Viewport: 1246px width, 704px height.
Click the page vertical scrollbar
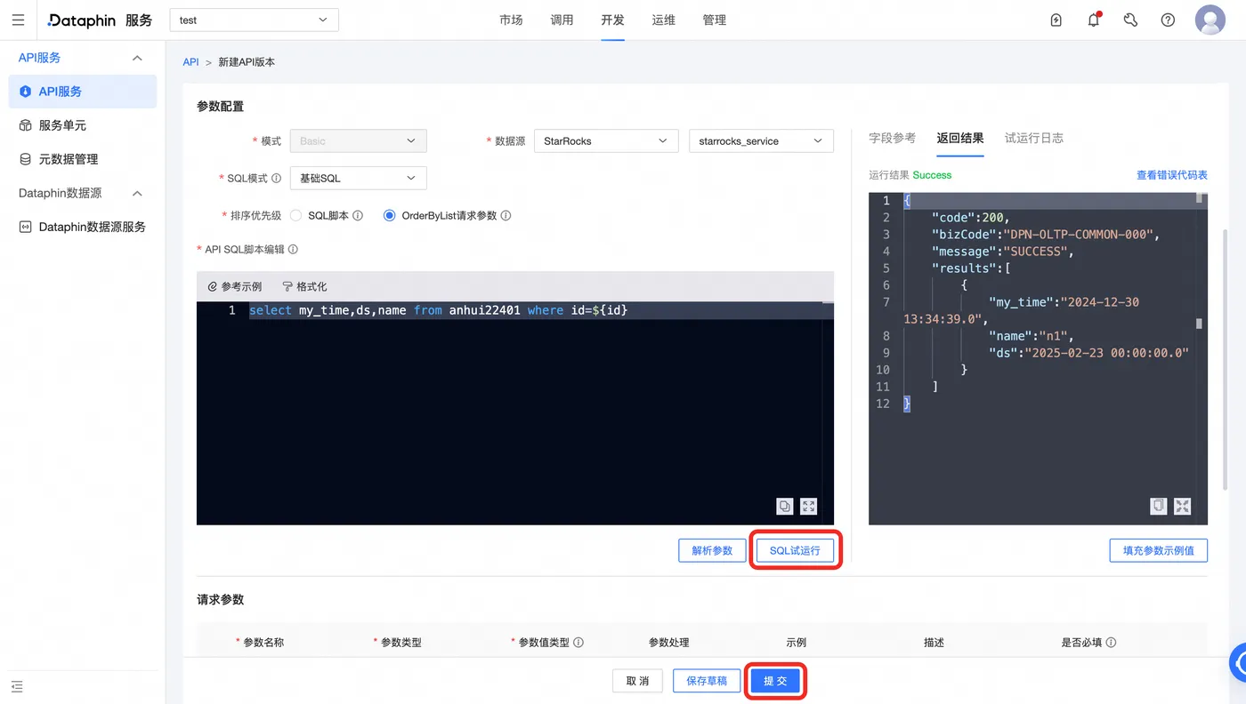pos(1226,360)
